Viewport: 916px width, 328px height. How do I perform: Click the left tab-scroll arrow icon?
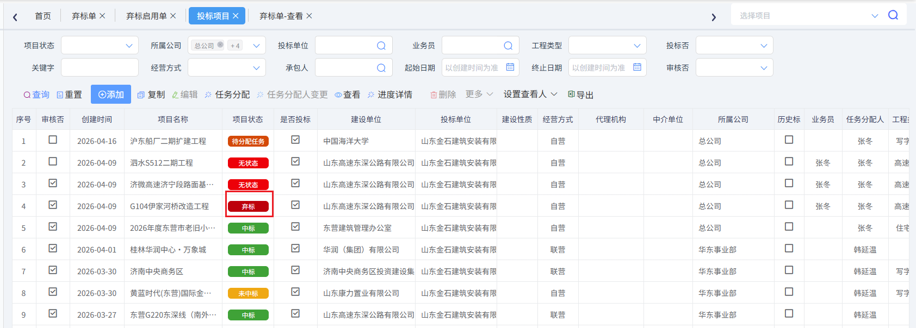click(x=15, y=17)
